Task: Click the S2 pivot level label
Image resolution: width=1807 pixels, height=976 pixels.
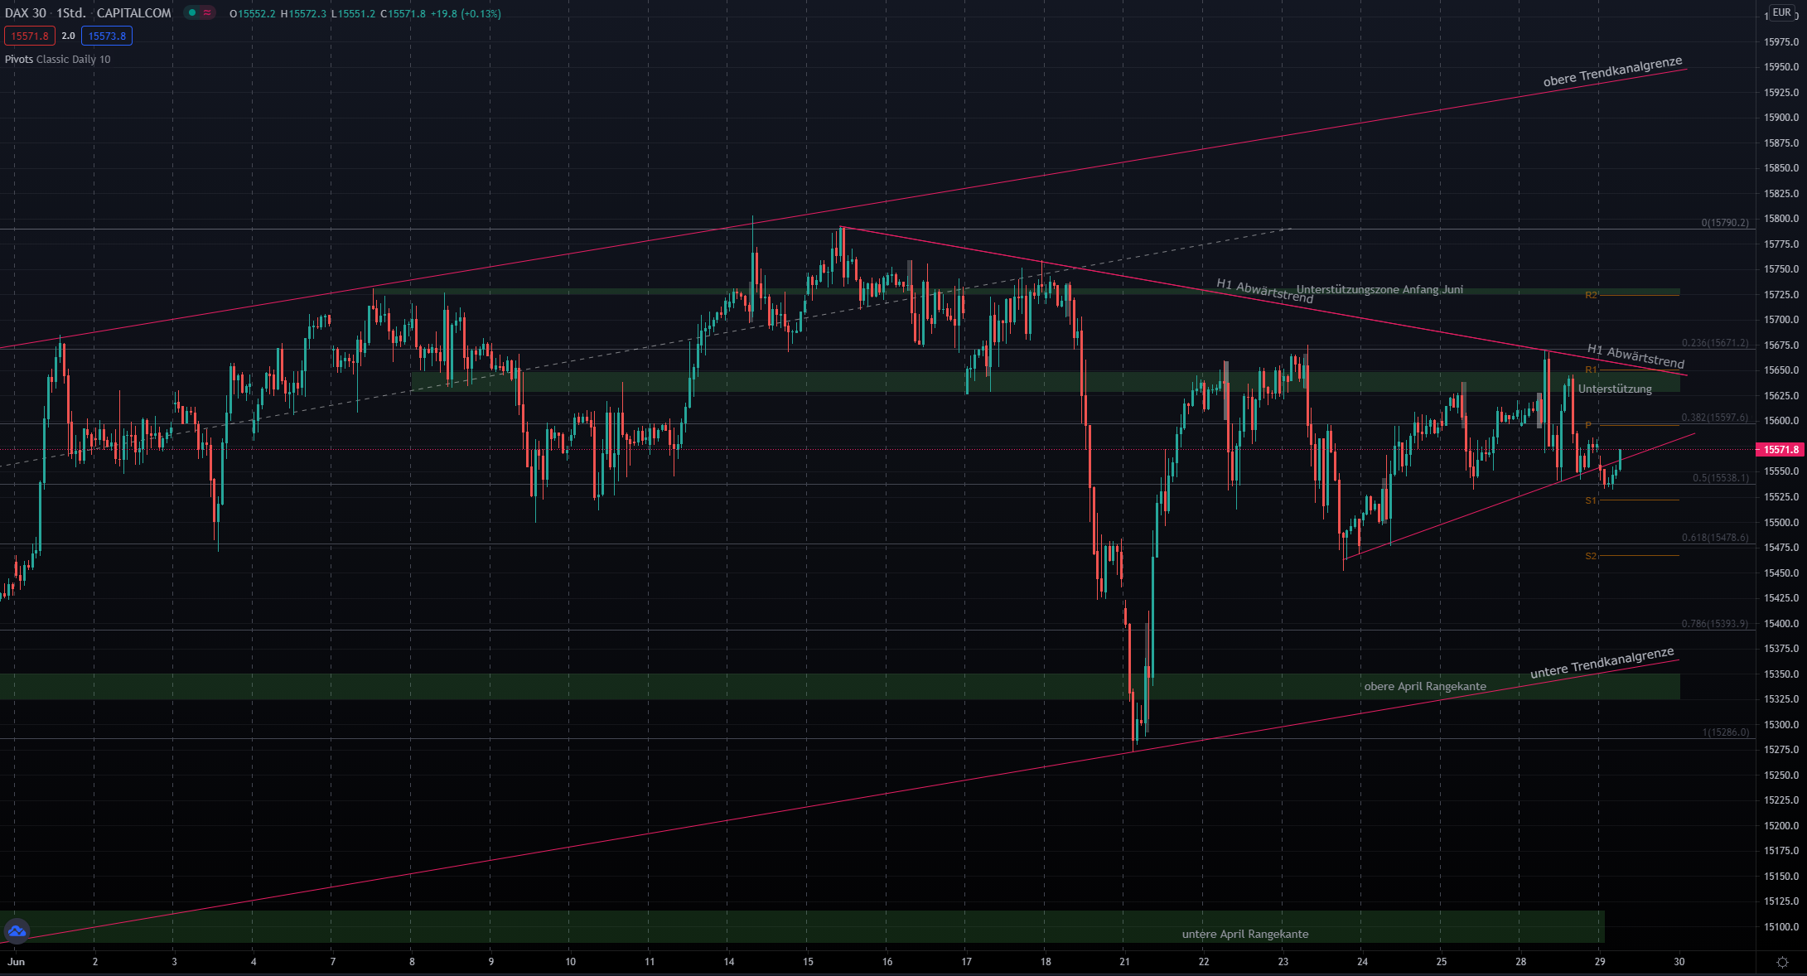Action: pyautogui.click(x=1591, y=556)
